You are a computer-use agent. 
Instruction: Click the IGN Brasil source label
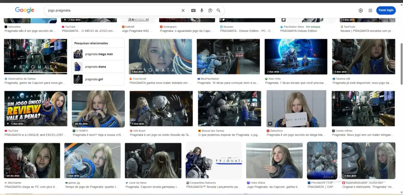point(139,131)
